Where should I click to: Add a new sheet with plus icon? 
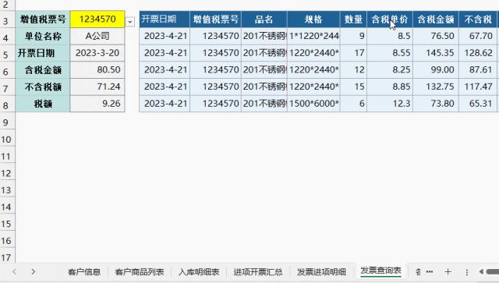(448, 272)
